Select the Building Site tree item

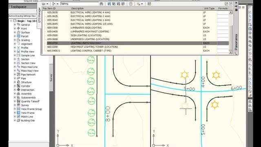28,120
